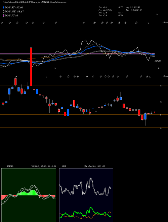Click the 82.36 price label beside EMA lines
This screenshot has width=168, height=222.
point(158,61)
